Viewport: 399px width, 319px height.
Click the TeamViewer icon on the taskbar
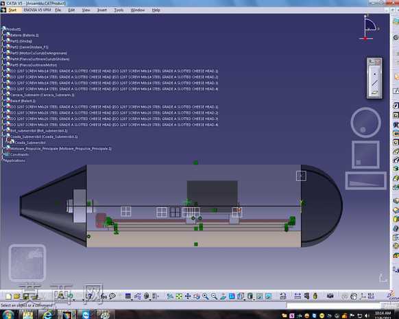[x=85, y=315]
